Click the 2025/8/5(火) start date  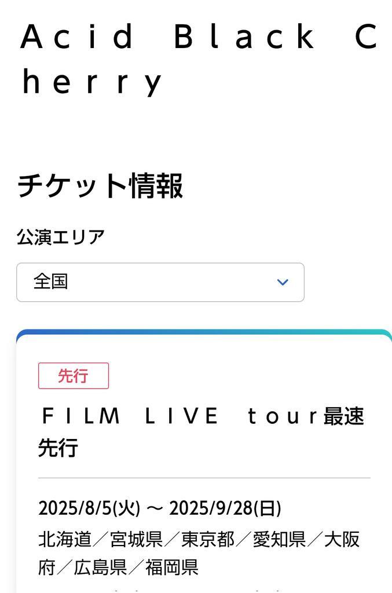[x=89, y=508]
